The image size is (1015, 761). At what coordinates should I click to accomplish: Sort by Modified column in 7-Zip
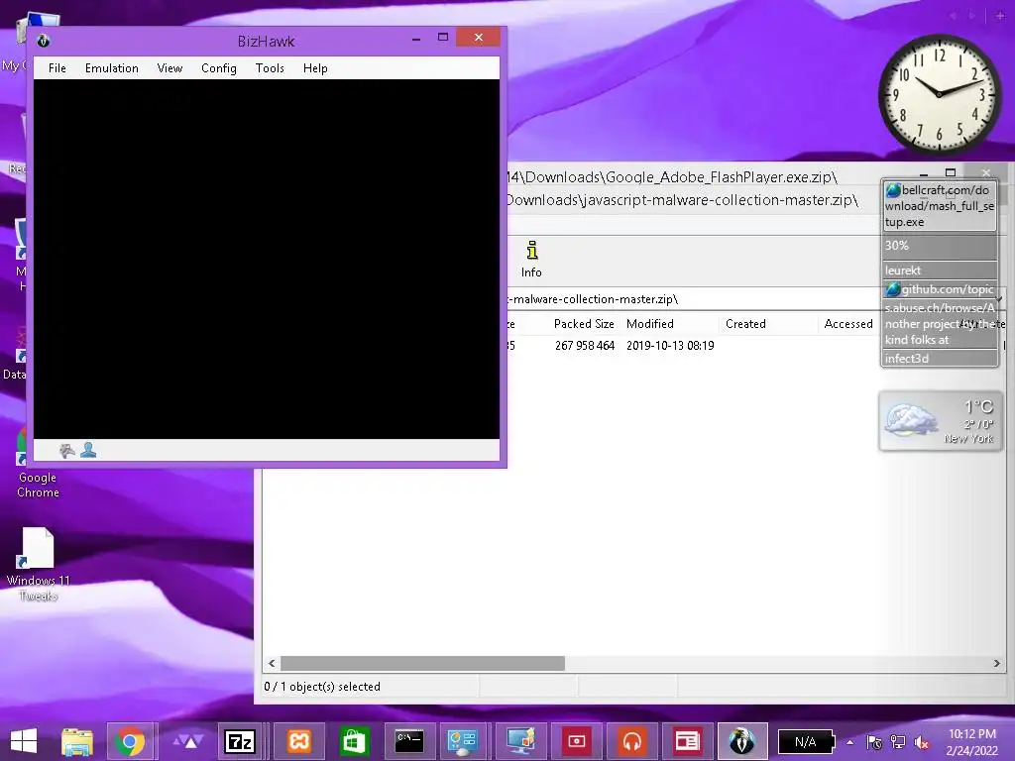[650, 324]
